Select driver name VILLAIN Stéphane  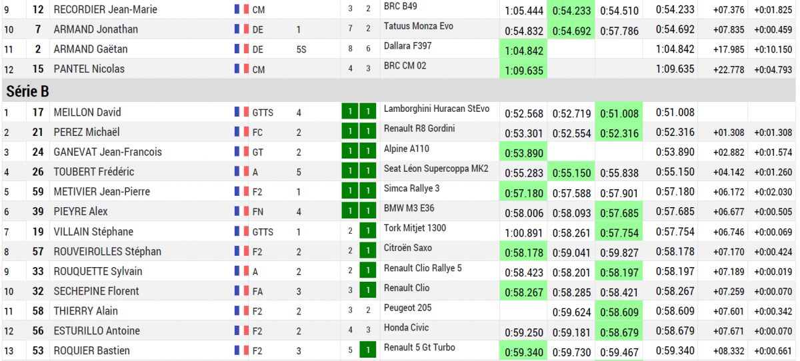point(93,232)
